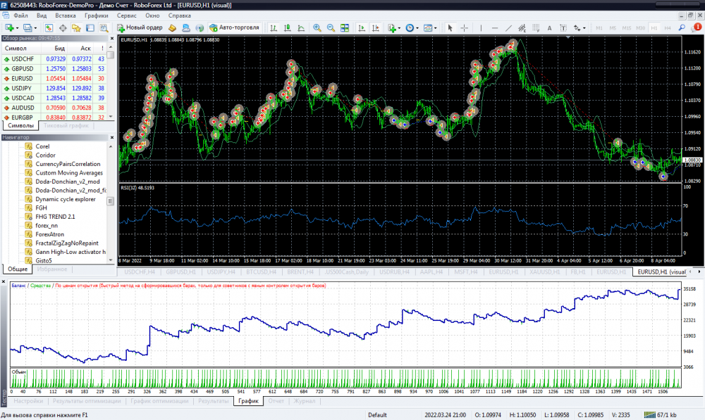Click the Signals radio-wave toolbar icon
The image size is (705, 420).
(x=200, y=28)
